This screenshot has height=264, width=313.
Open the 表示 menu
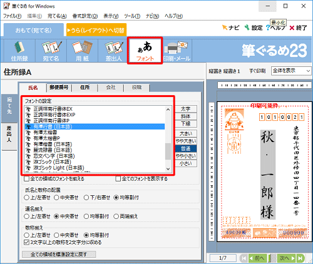111,16
